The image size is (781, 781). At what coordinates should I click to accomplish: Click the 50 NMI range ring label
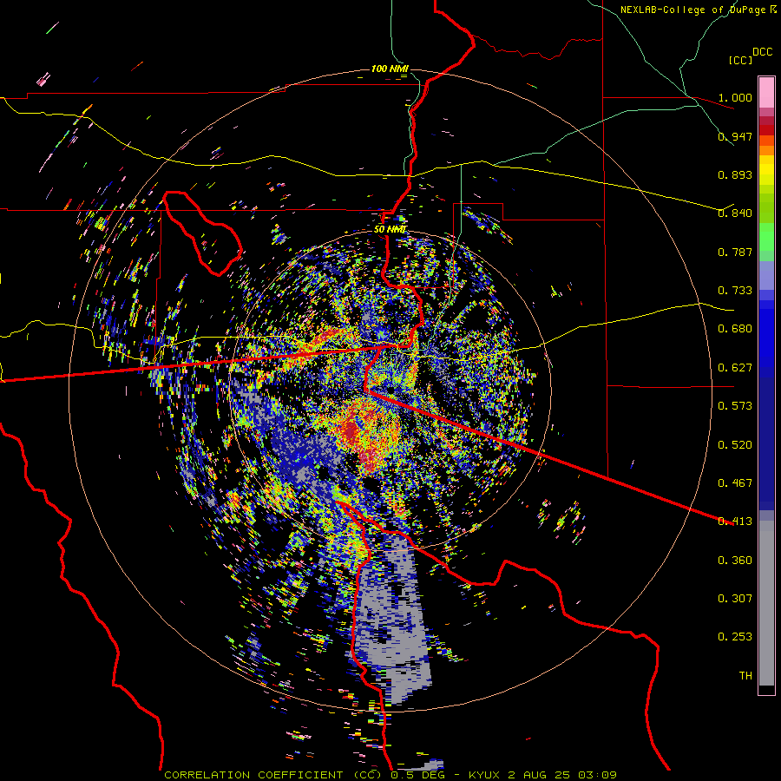coord(390,229)
